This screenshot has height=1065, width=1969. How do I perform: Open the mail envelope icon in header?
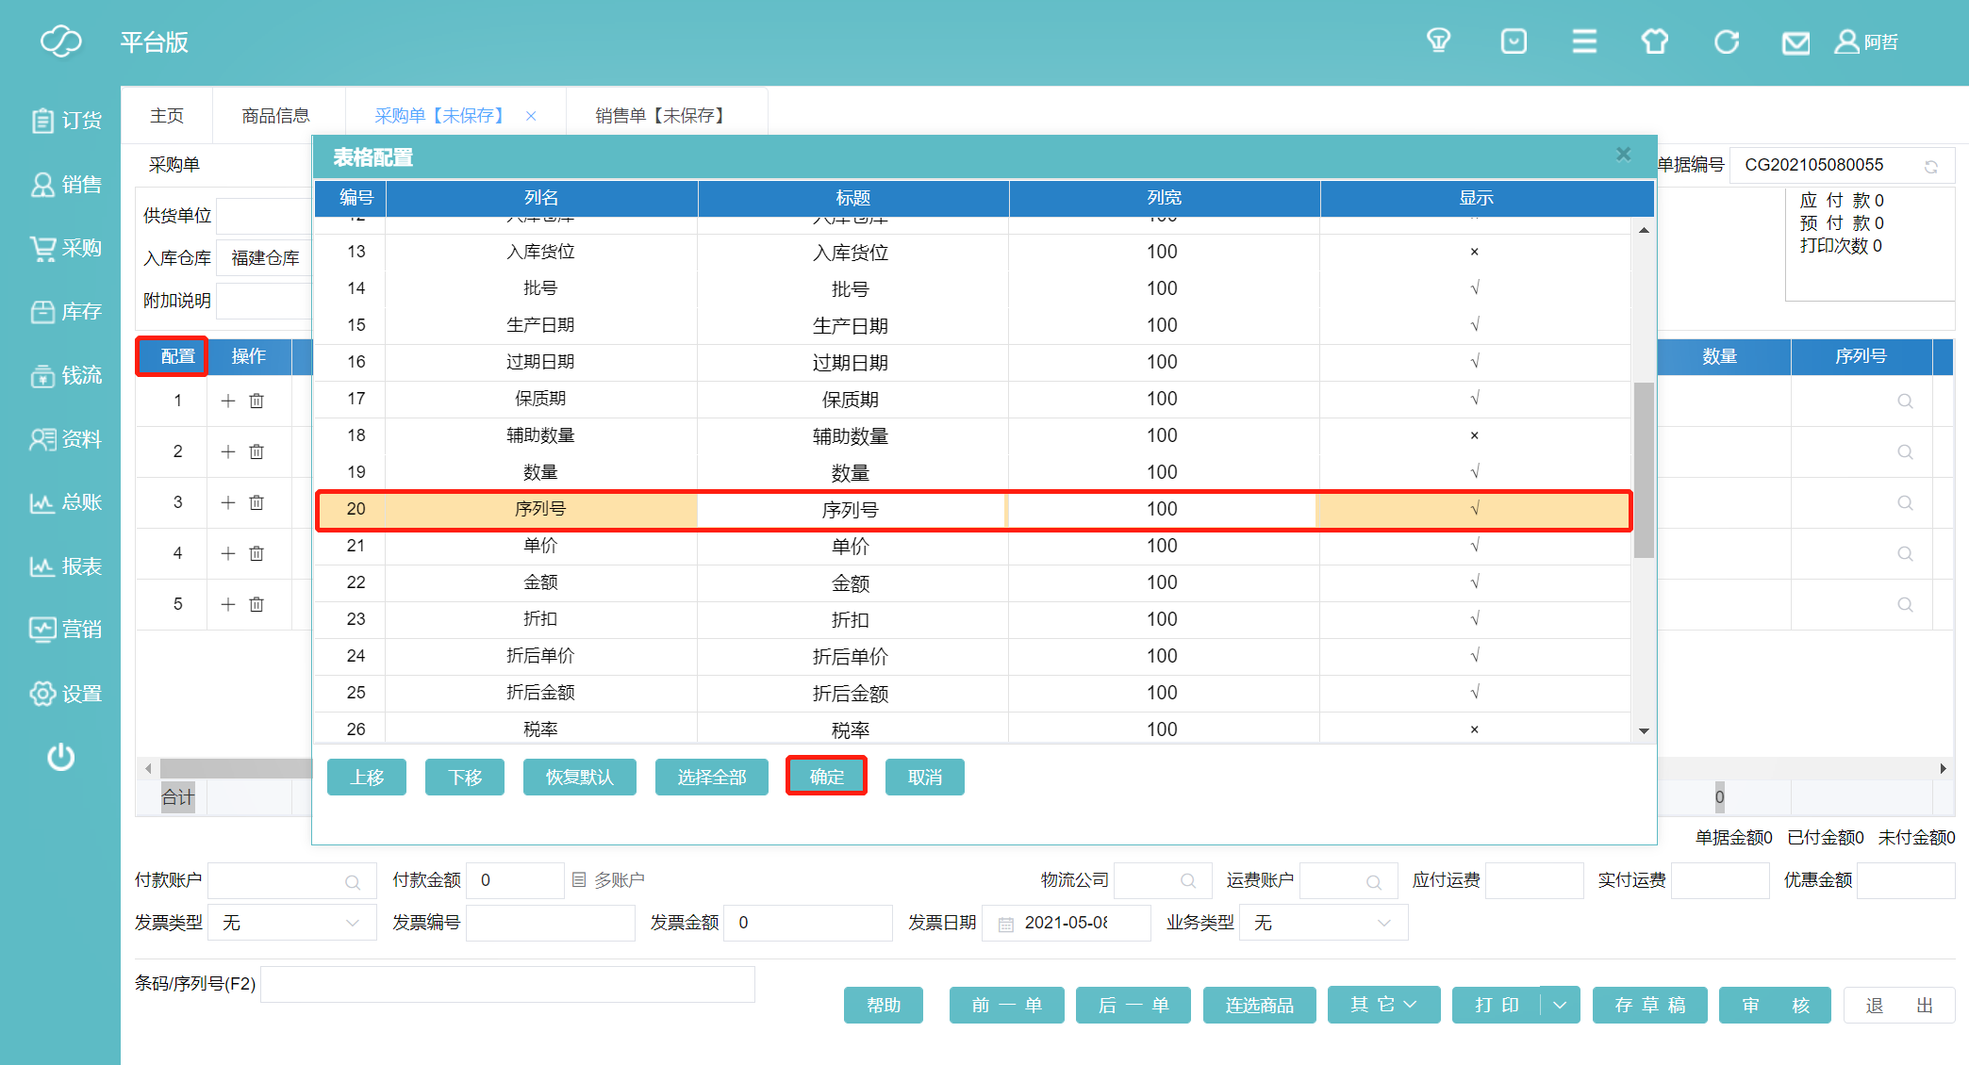pos(1795,42)
